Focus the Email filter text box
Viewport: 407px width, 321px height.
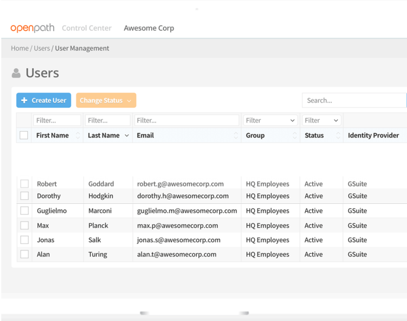click(x=186, y=120)
